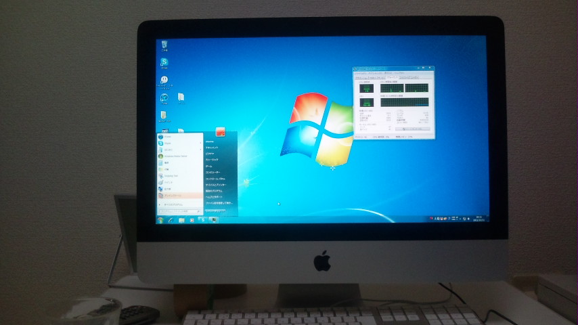
Task: Click the Memory usage gauge in Task Manager
Action: coord(366,102)
